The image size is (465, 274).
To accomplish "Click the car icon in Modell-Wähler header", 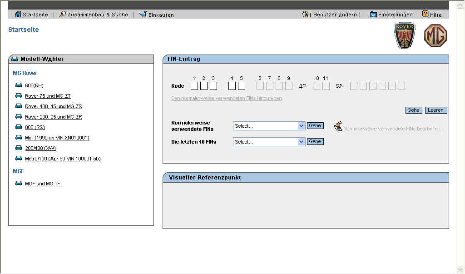I will point(15,59).
